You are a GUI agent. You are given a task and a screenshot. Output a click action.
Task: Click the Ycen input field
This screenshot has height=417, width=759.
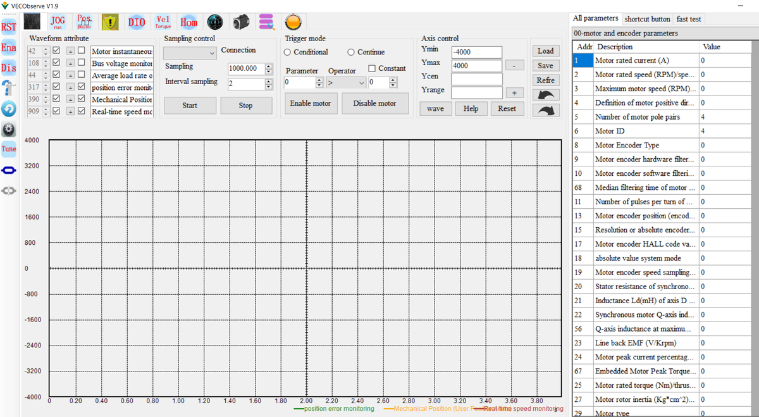point(477,79)
